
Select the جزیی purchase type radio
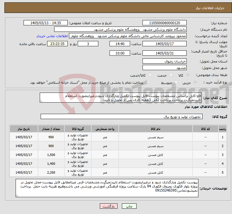[195, 82]
